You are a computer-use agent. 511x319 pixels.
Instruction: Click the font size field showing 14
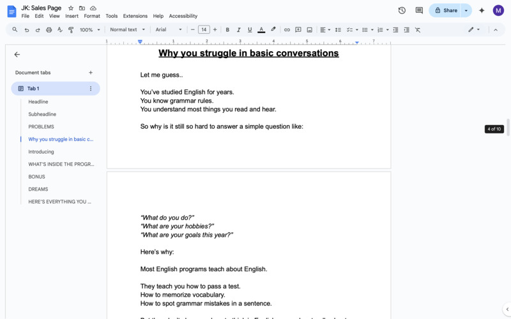coord(204,29)
